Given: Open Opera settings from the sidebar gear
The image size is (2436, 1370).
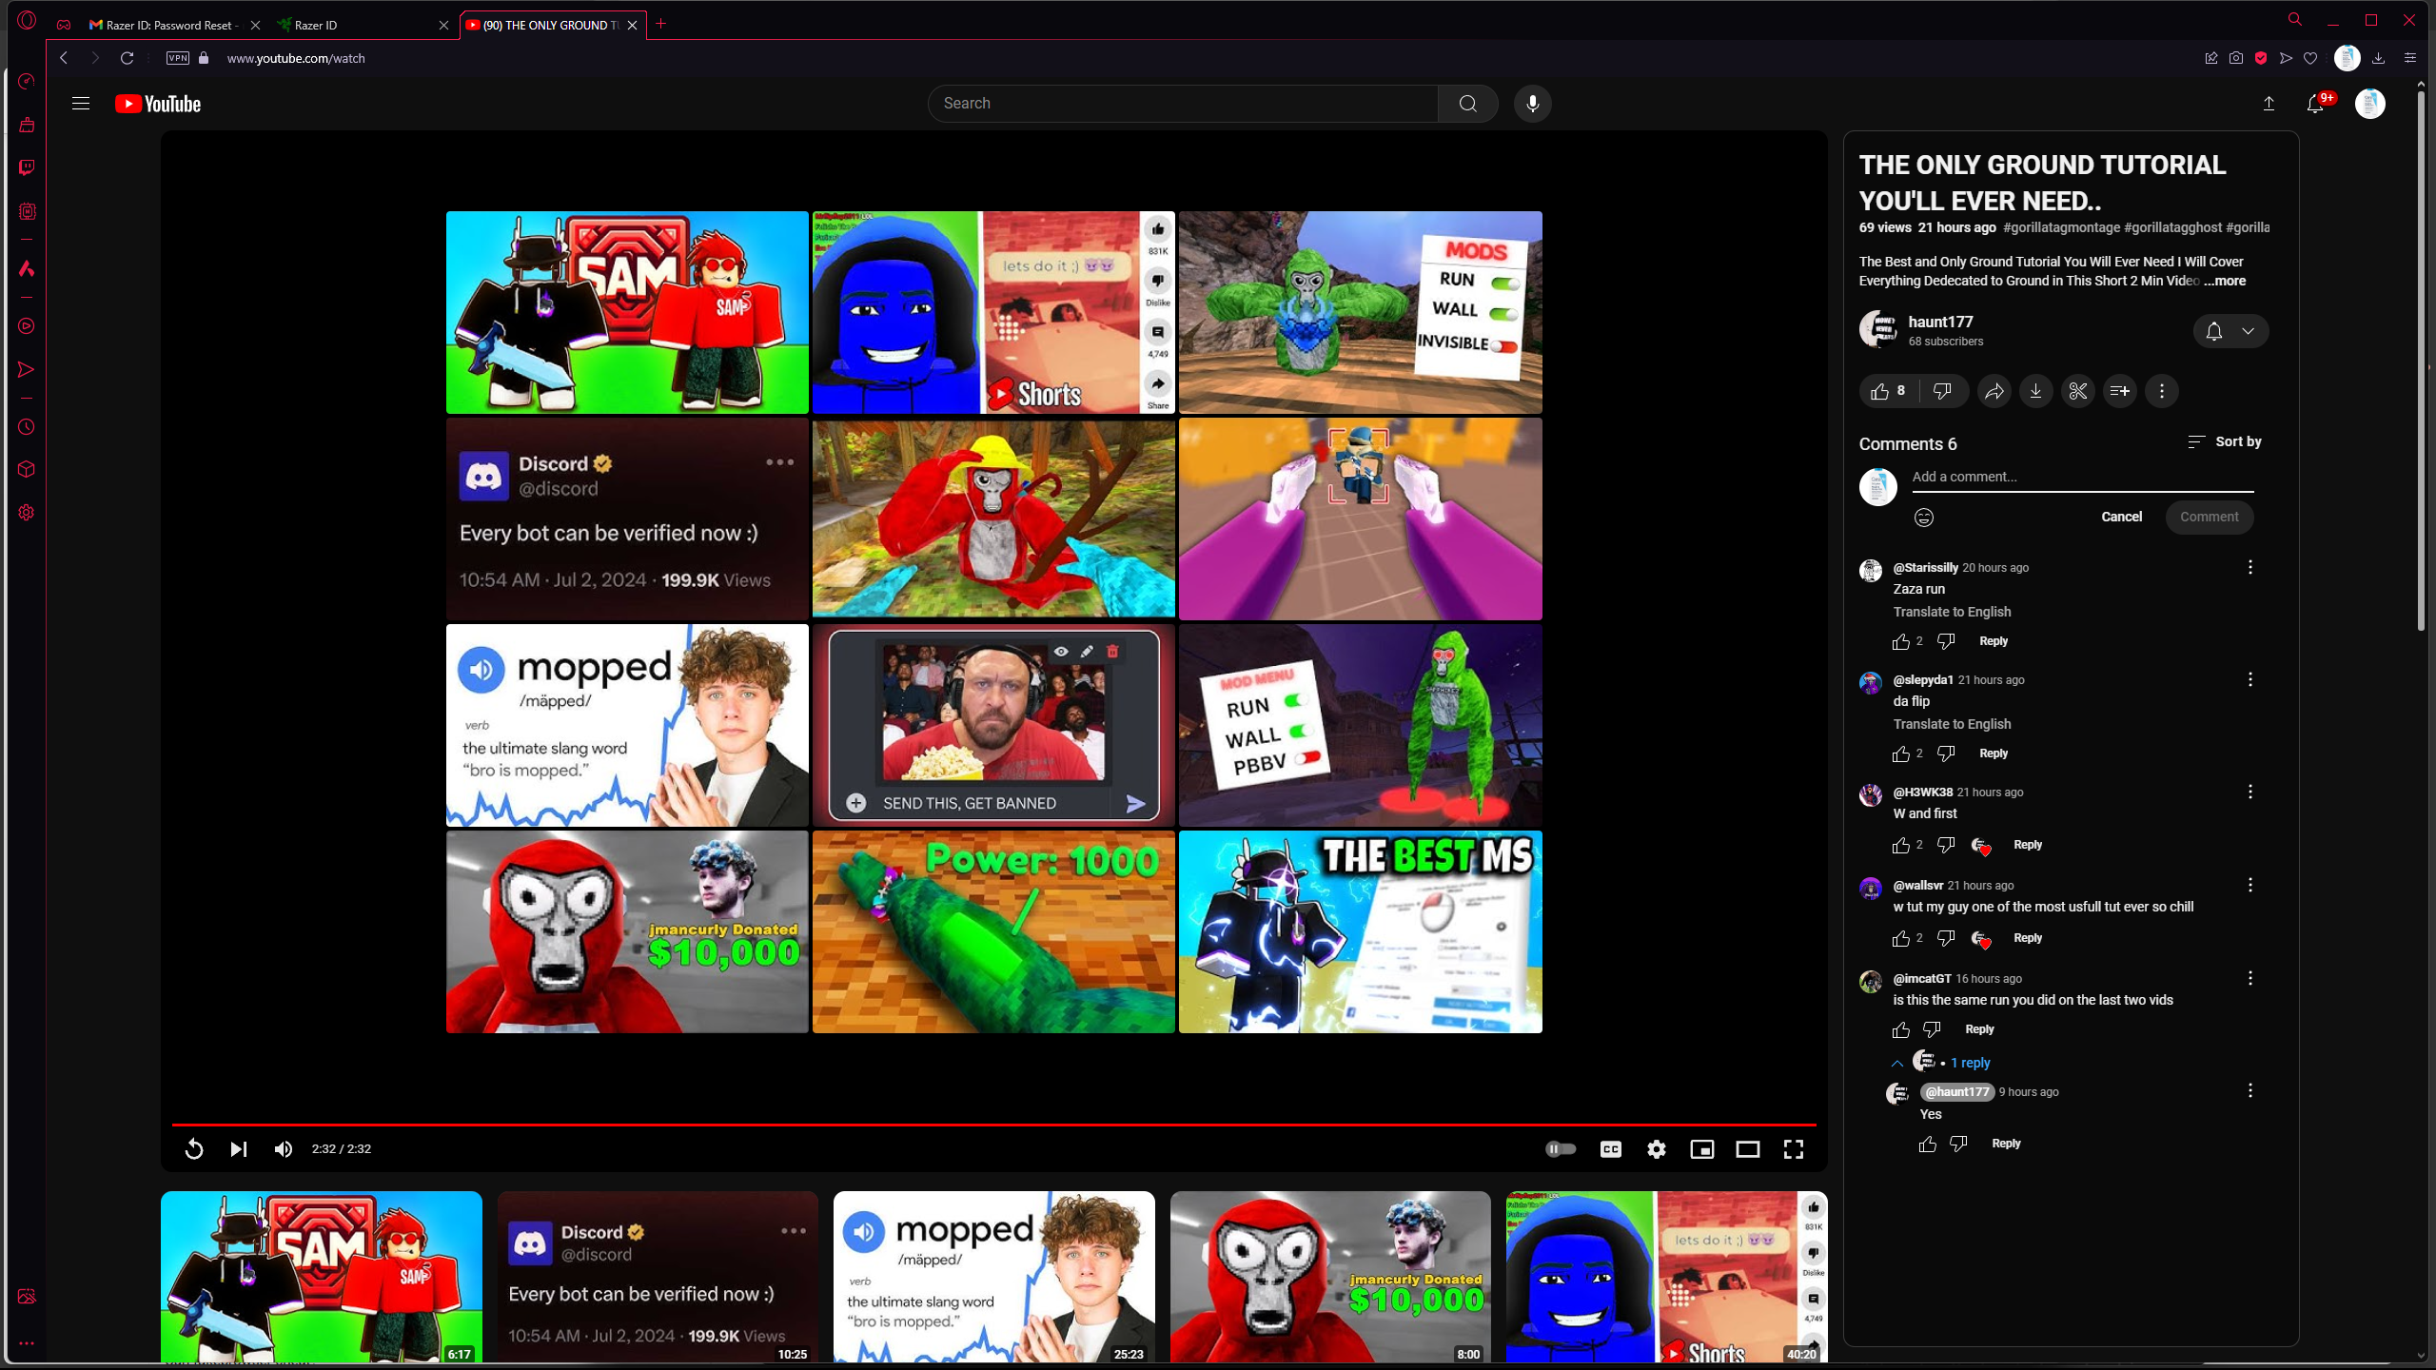Looking at the screenshot, I should [x=27, y=513].
